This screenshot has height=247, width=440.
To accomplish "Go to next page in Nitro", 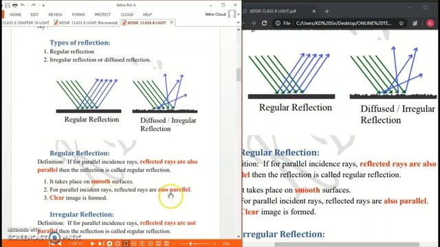I will coord(92,244).
